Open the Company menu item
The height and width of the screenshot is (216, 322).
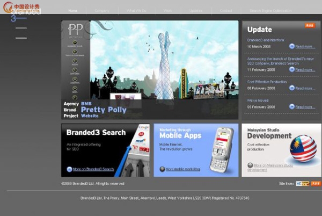click(x=102, y=11)
